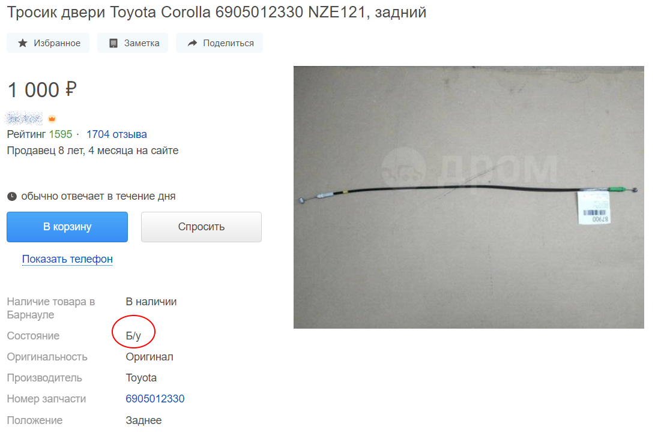
Task: Click the share arrow icon for Поделиться
Action: (x=192, y=43)
